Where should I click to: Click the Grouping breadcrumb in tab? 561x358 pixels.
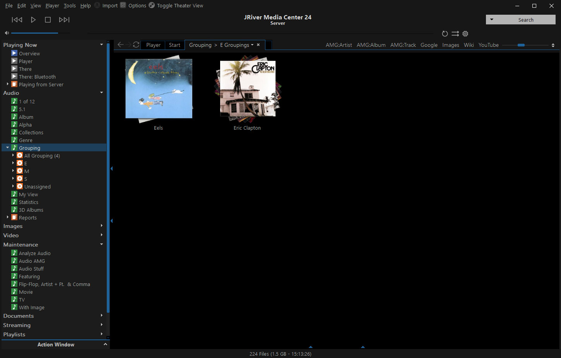point(200,45)
